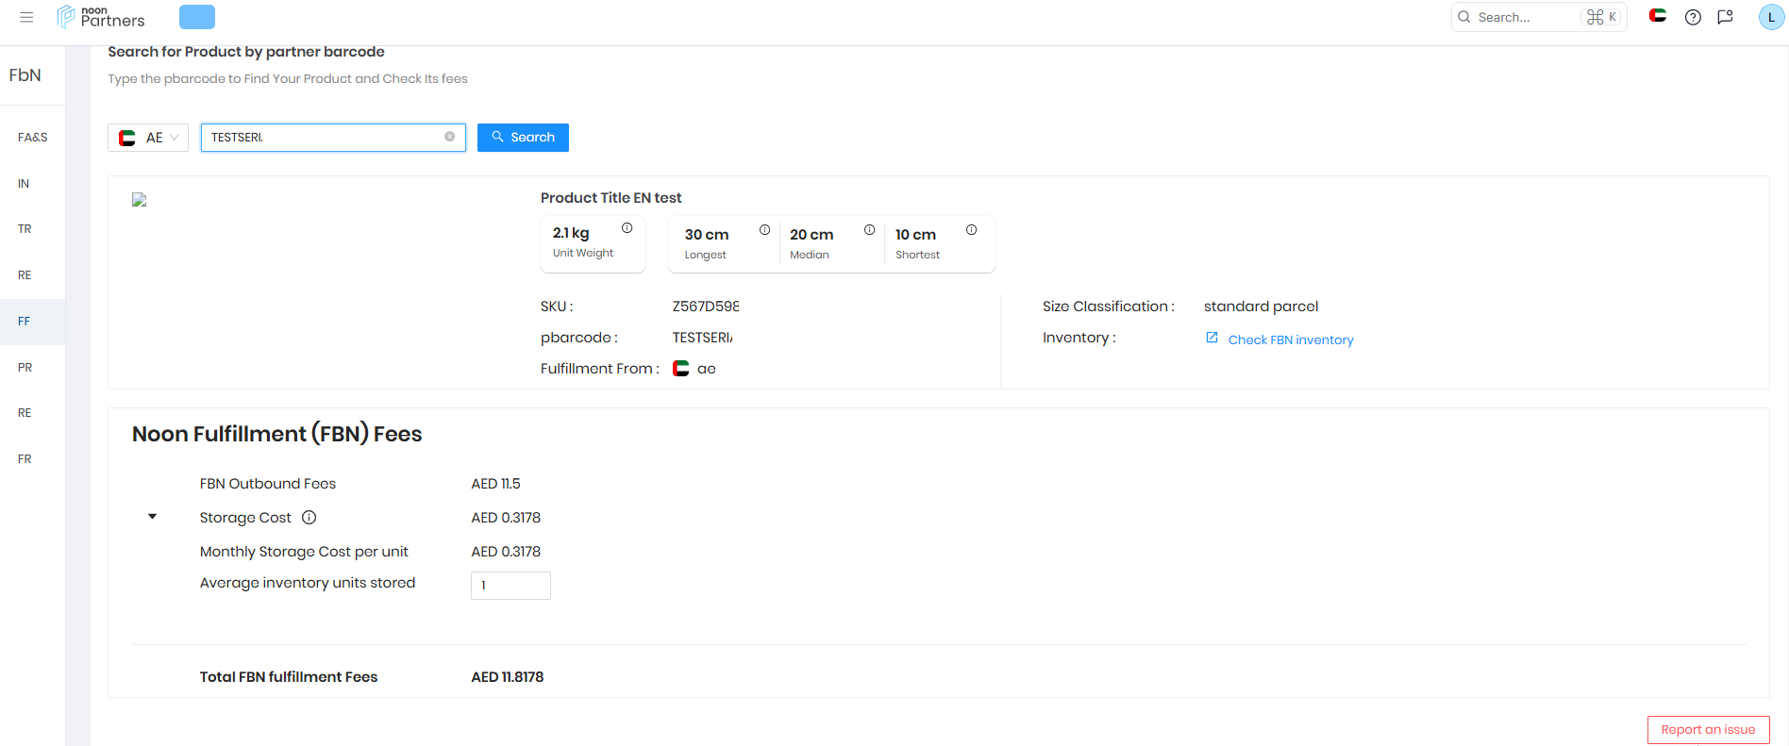Click the 'standard parcel' classification text
The image size is (1789, 746).
pos(1261,307)
